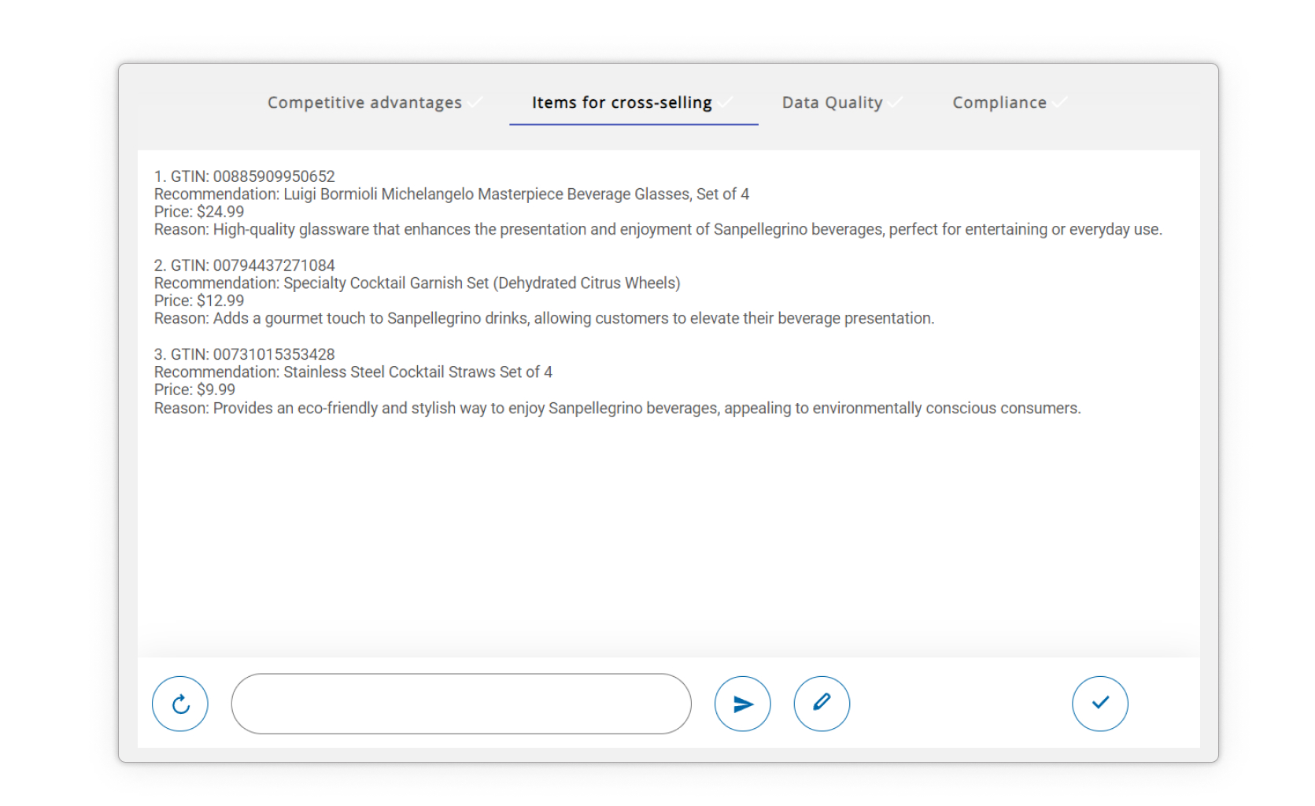1315x806 pixels.
Task: Click the checkmark next to Data Quality
Action: 895,102
